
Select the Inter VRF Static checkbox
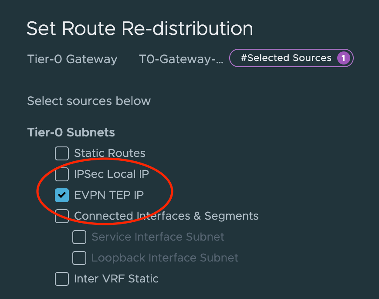coord(62,279)
